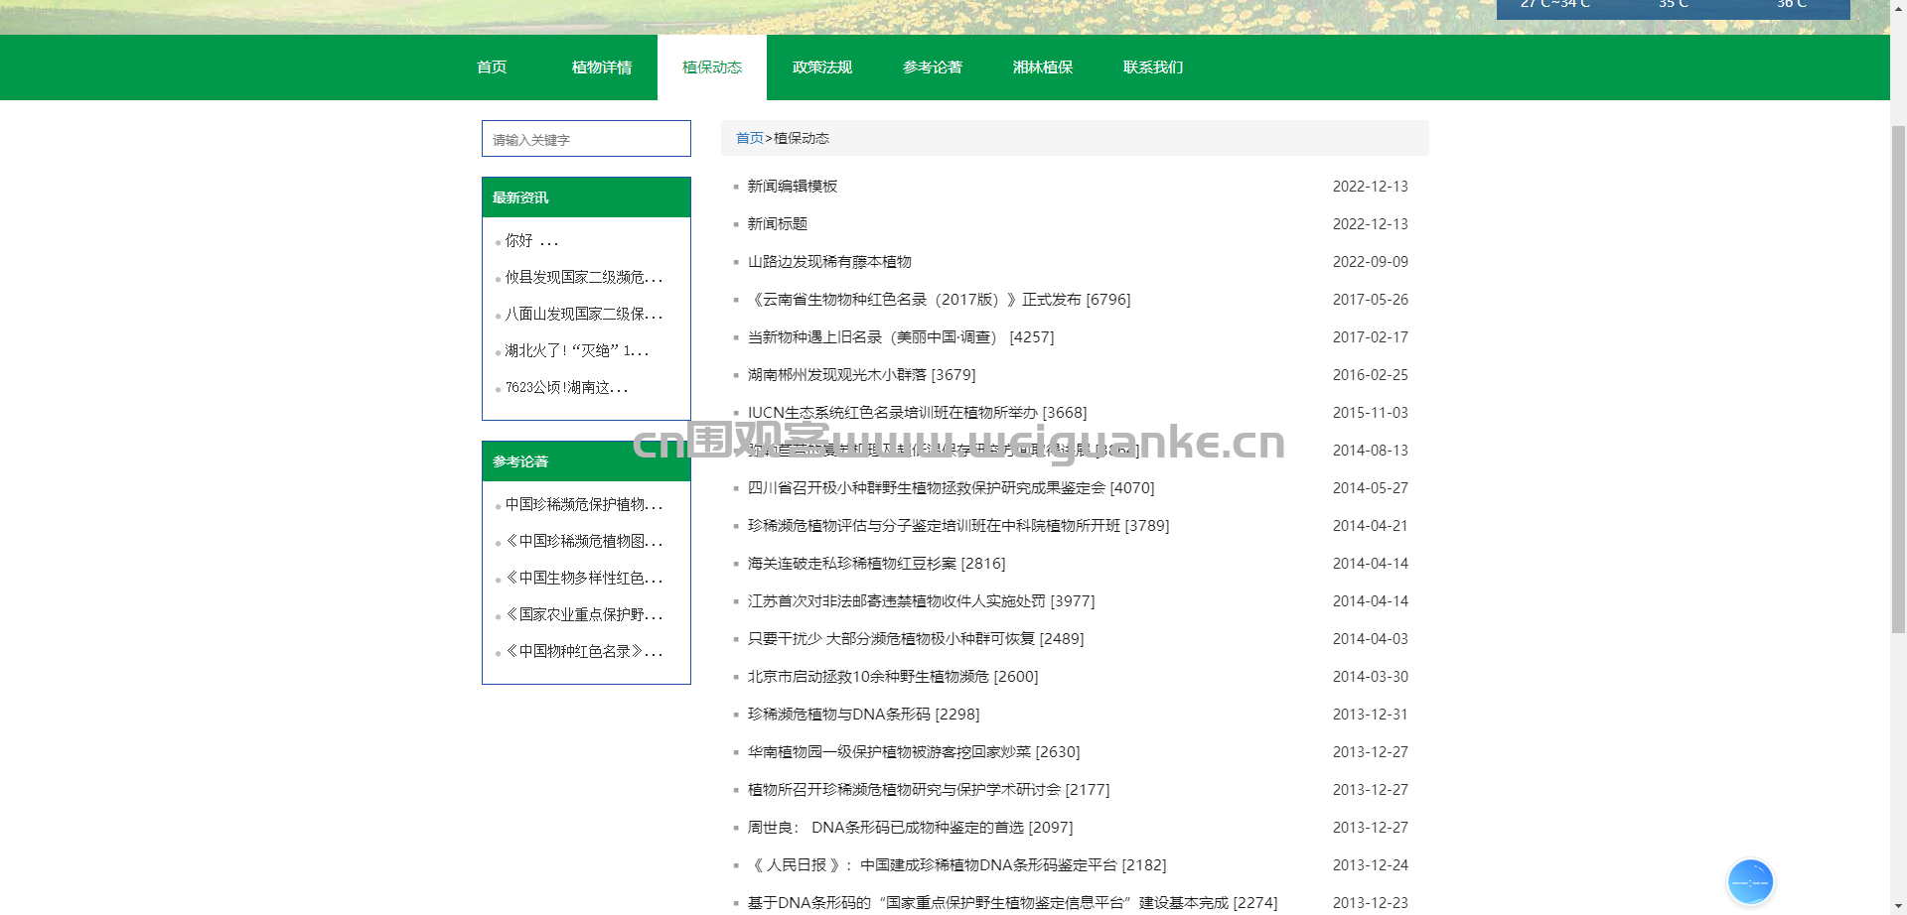Click the date 2017-05-26
Screen dimensions: 1907x915
pyautogui.click(x=1370, y=300)
